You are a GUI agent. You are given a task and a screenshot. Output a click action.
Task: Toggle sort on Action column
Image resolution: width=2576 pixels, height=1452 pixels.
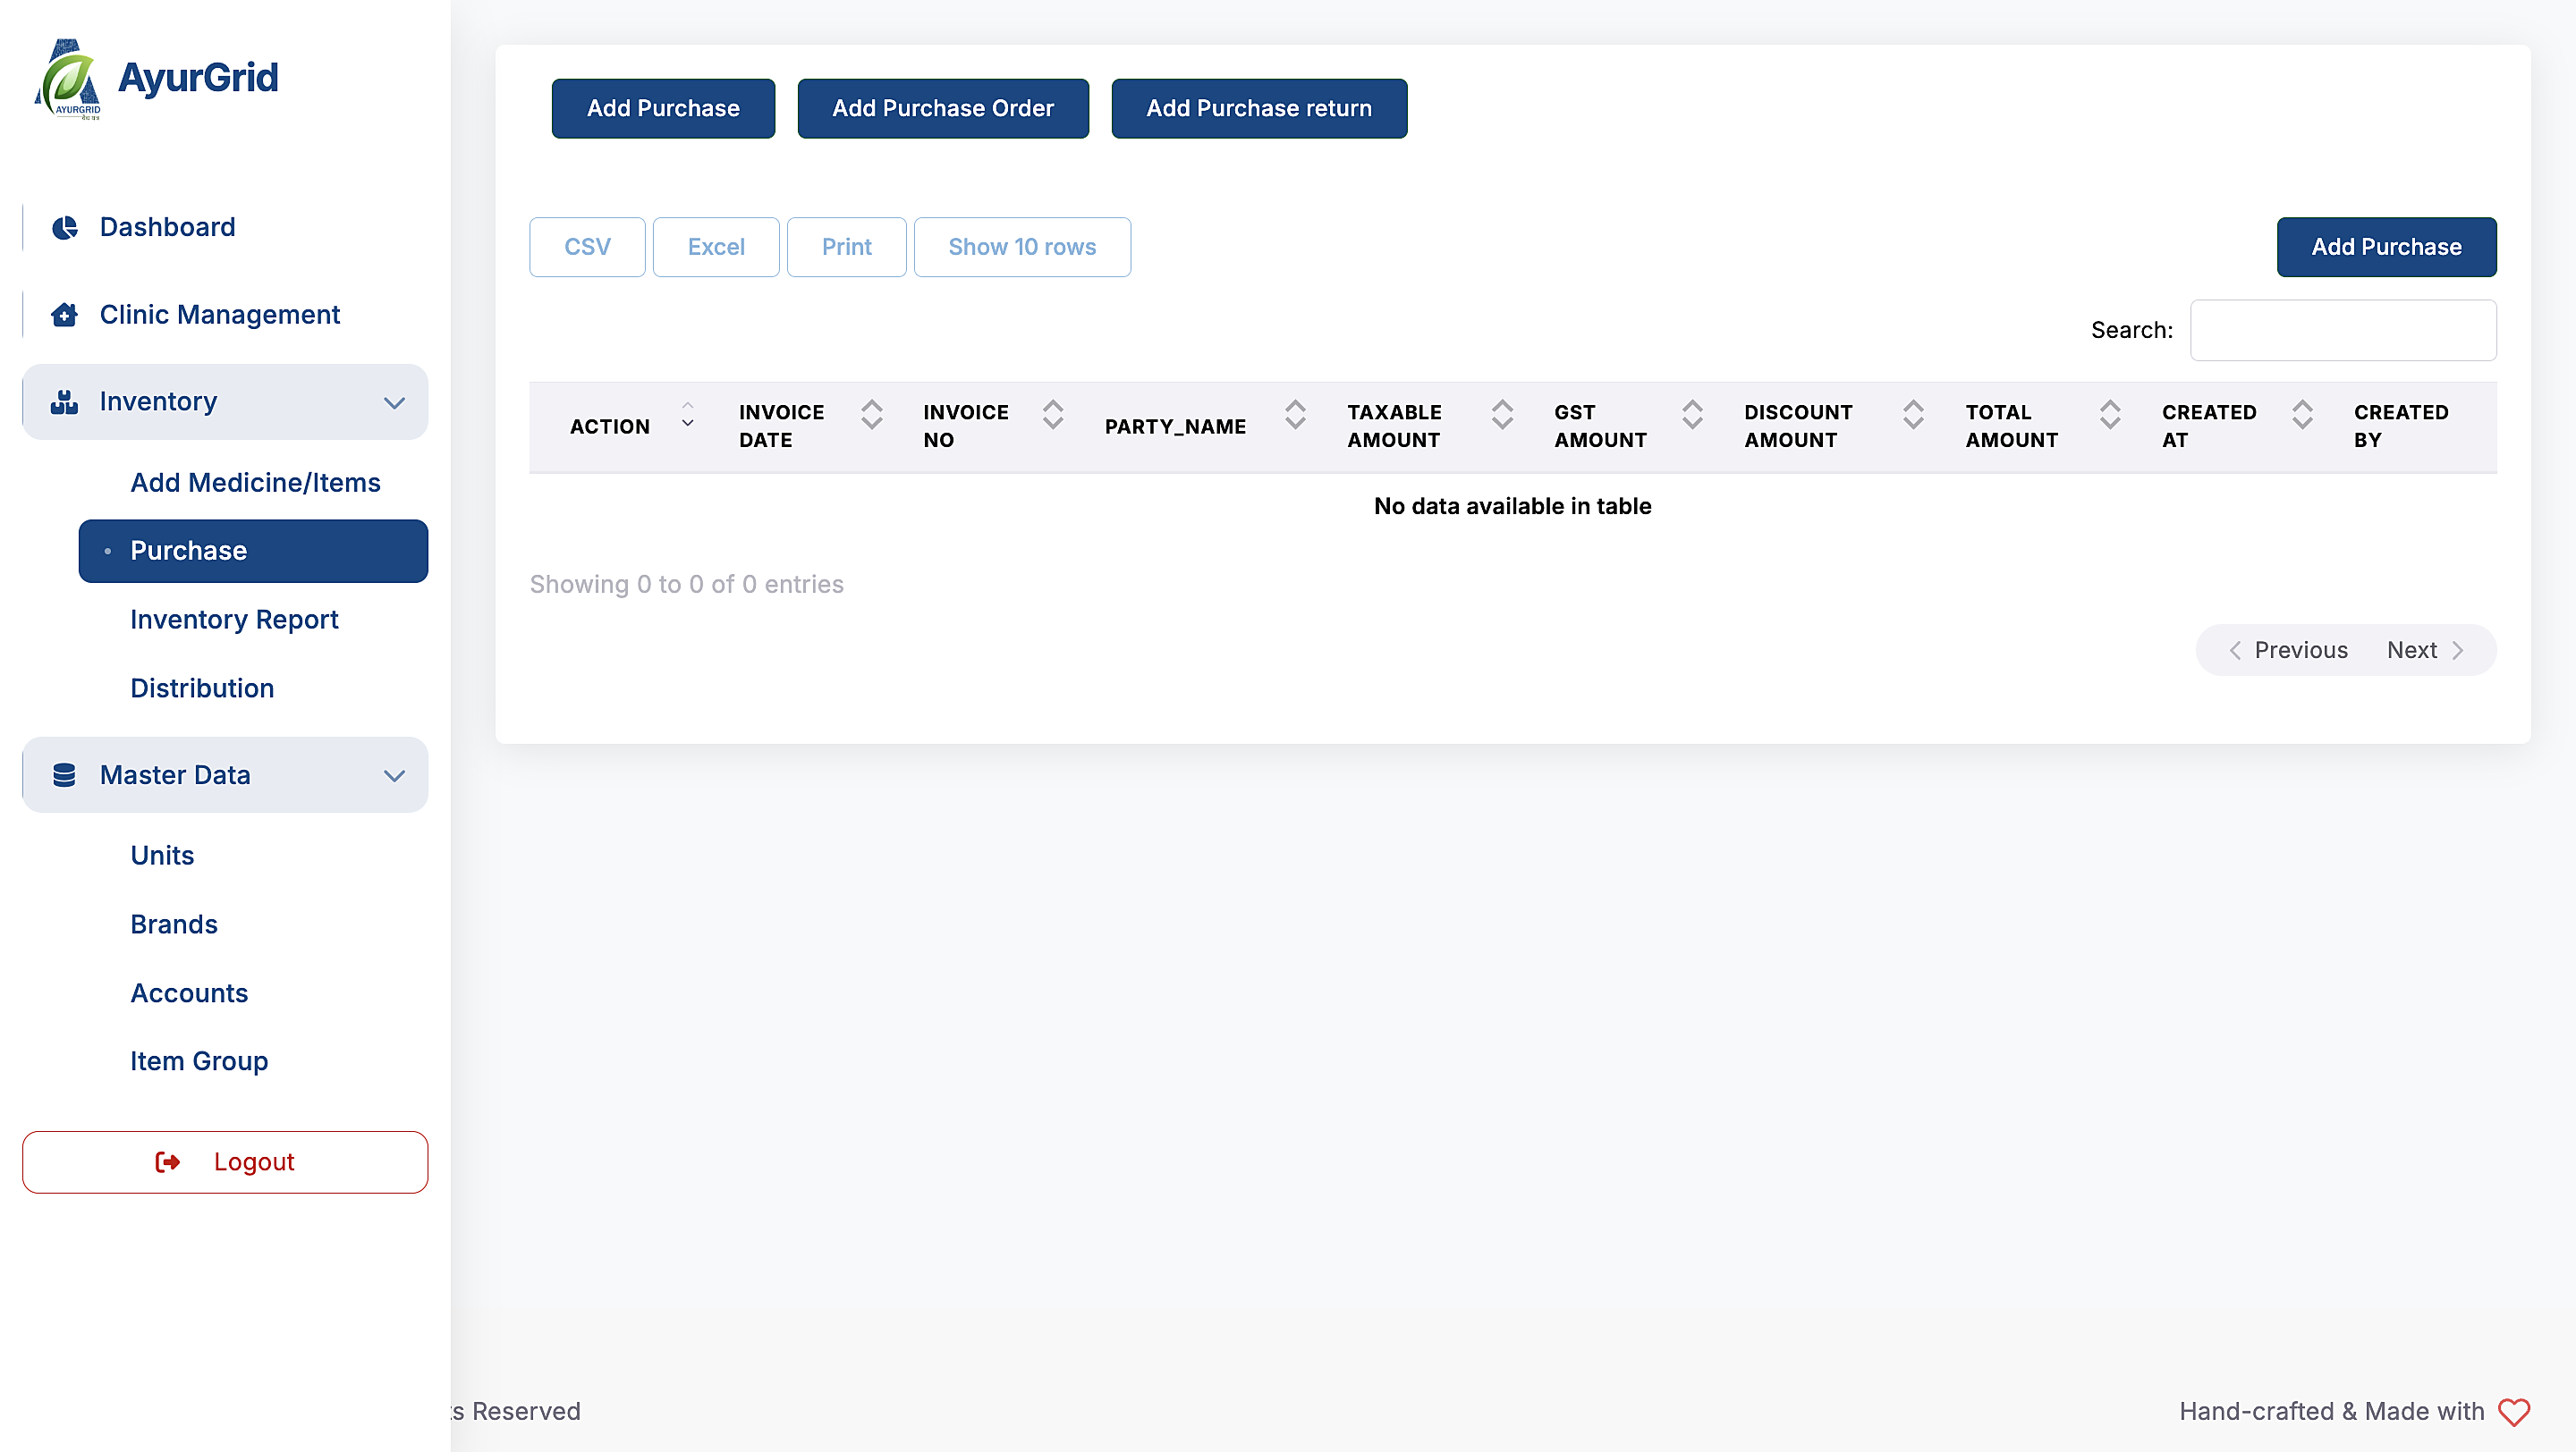(x=688, y=415)
